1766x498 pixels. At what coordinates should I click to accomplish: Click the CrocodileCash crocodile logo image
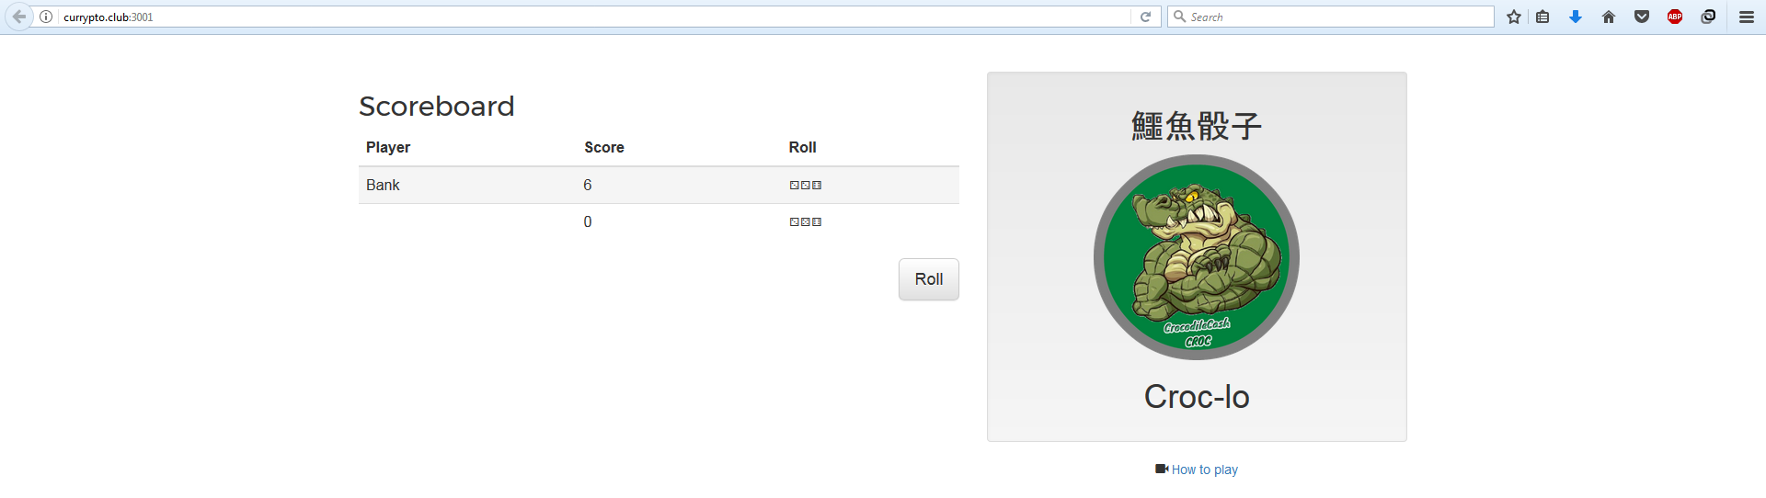coord(1197,257)
